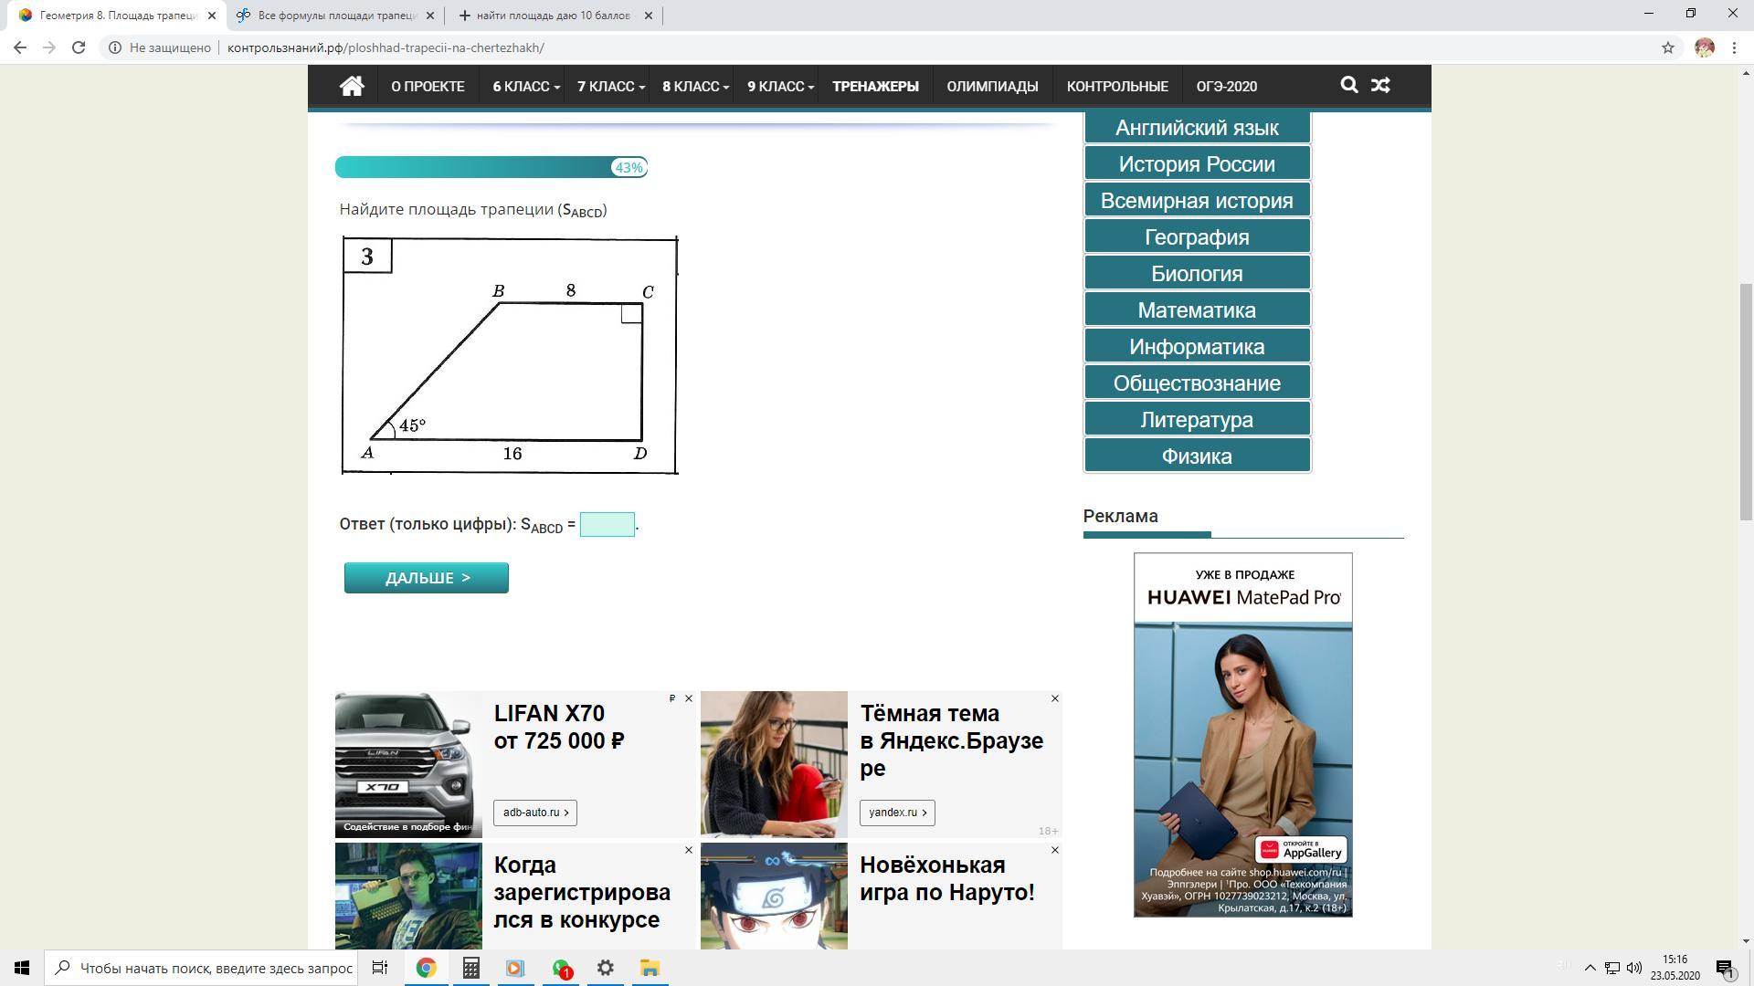
Task: Open the Chrome profile avatar icon
Action: (1704, 47)
